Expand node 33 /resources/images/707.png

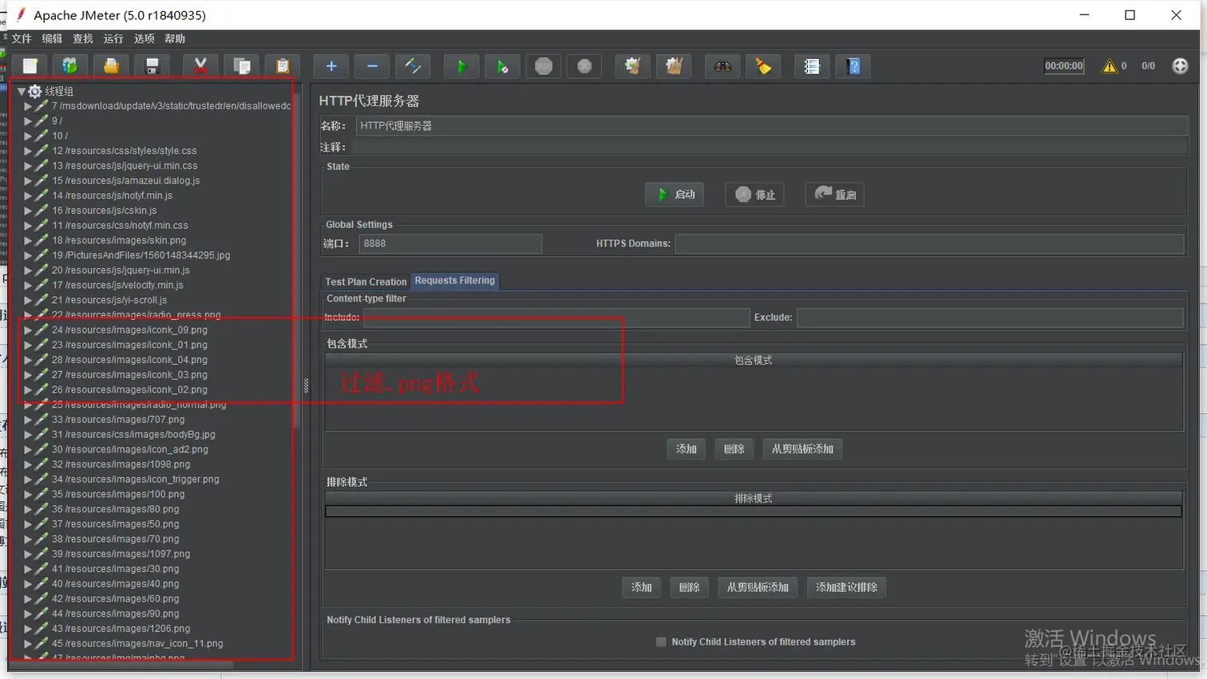pyautogui.click(x=28, y=420)
